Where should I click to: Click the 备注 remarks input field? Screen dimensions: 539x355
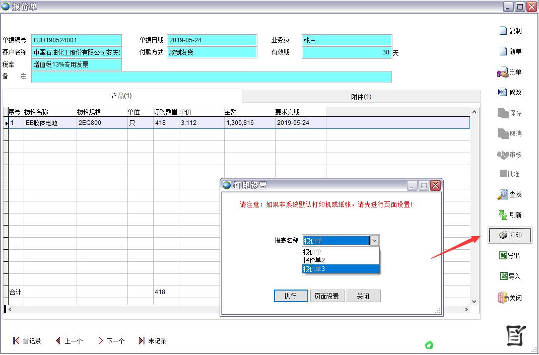211,77
